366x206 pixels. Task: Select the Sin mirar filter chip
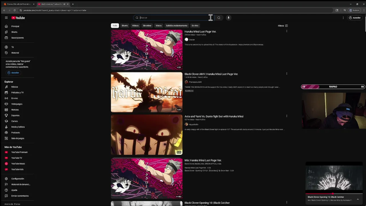point(147,25)
